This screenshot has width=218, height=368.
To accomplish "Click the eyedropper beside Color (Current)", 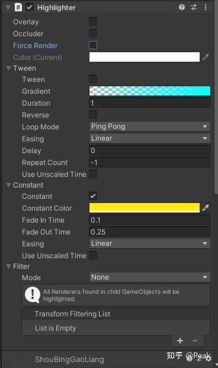I will [206, 57].
